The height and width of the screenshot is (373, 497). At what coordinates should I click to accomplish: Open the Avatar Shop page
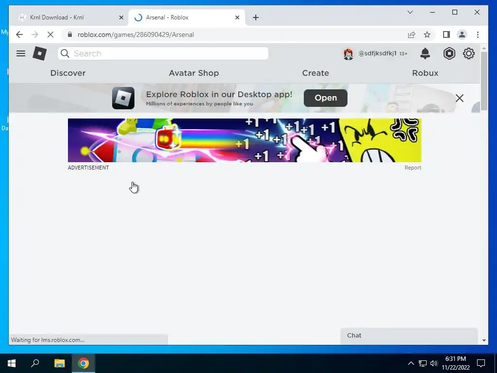(x=194, y=73)
